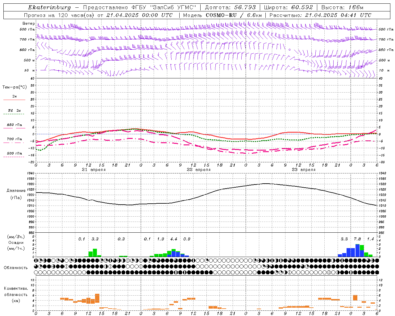
Task: Click the 'Высота: 166м' elevation text
Action: click(x=343, y=7)
